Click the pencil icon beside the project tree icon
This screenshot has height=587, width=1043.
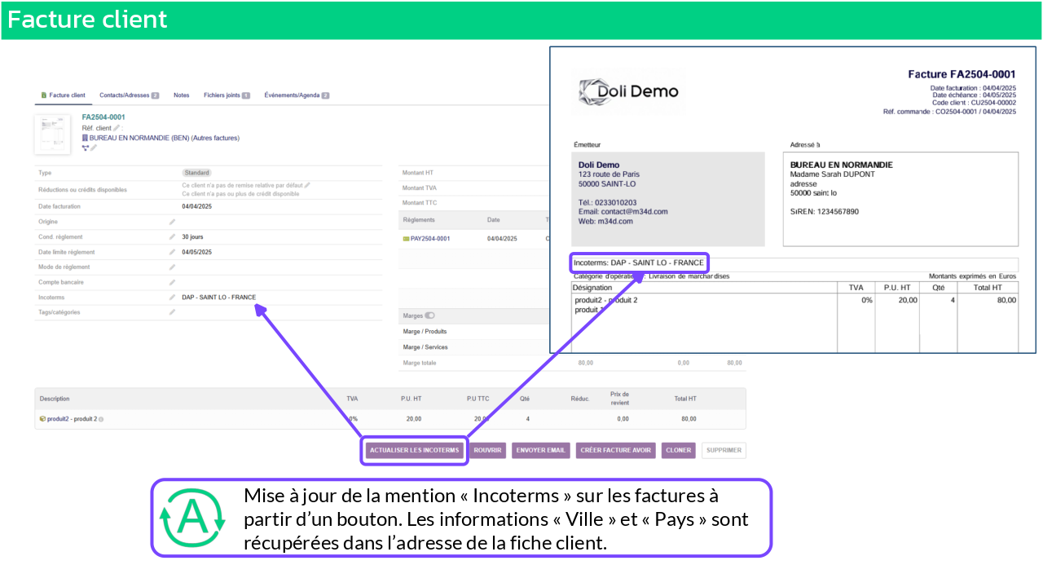coord(94,148)
